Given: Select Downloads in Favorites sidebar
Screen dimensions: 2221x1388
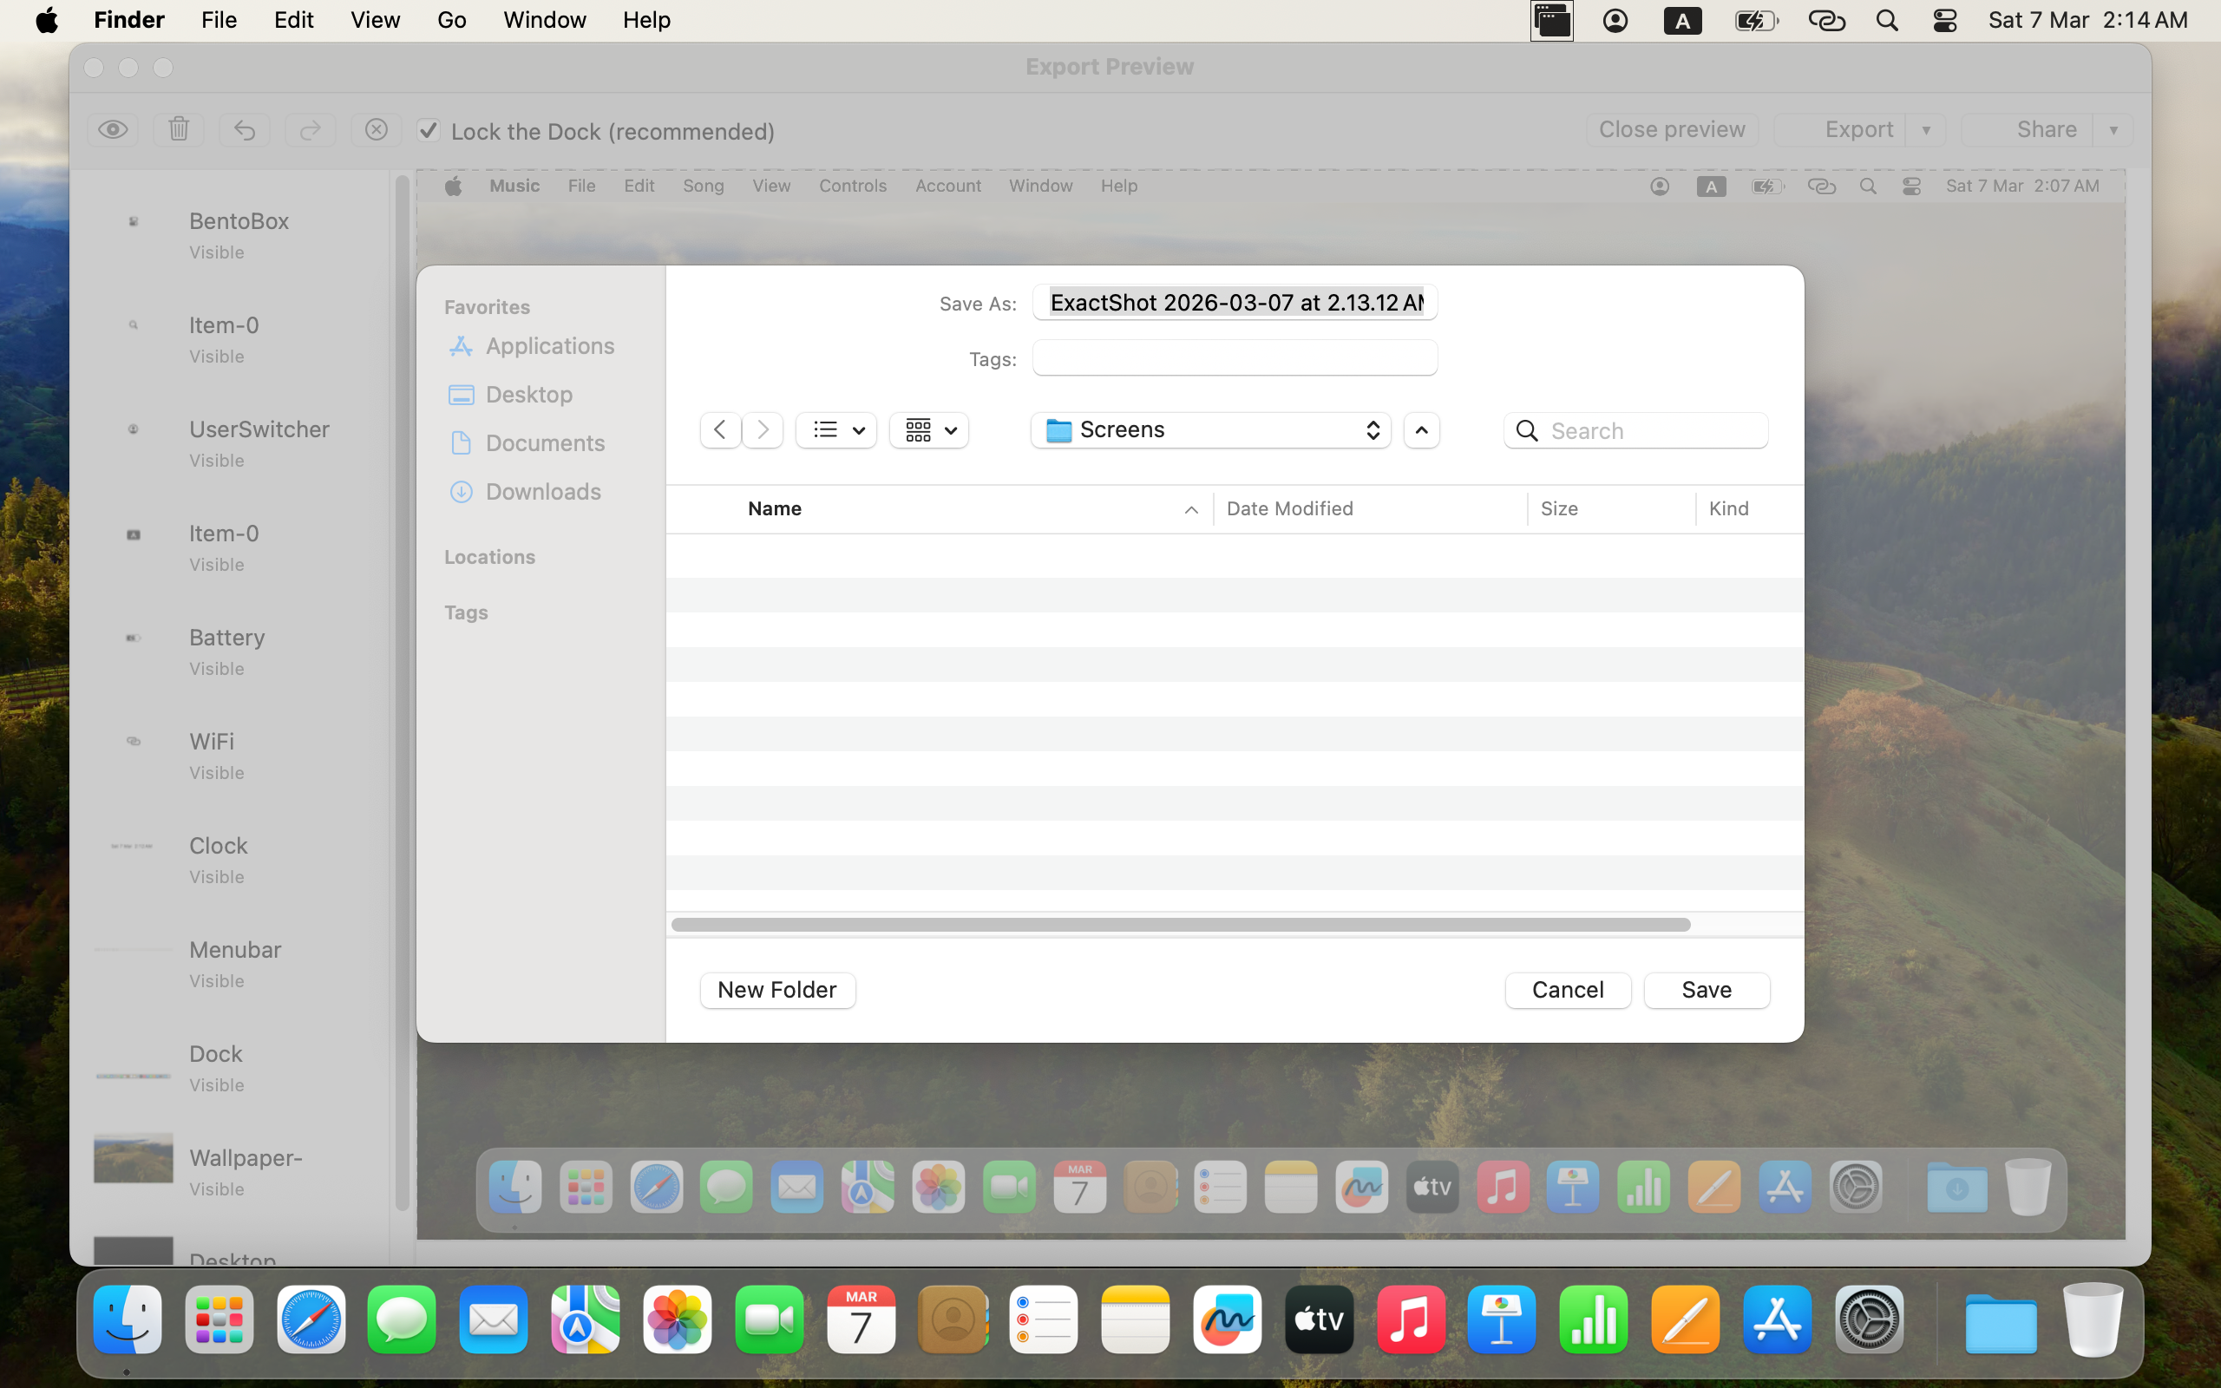Looking at the screenshot, I should (542, 492).
